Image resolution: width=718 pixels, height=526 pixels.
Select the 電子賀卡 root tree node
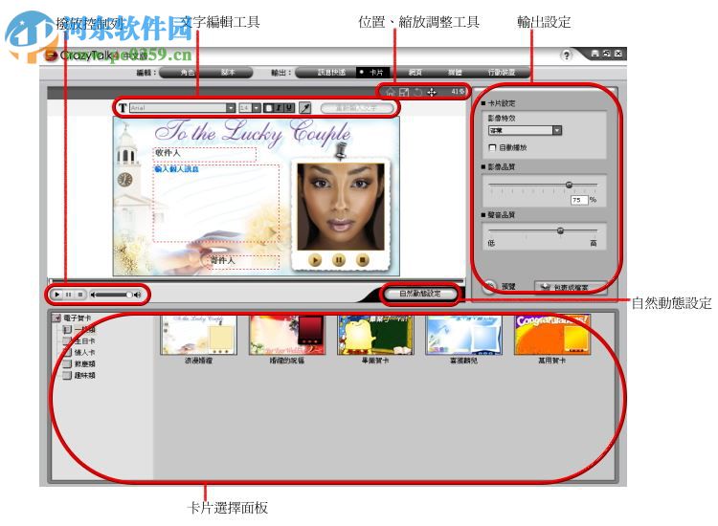pos(72,318)
